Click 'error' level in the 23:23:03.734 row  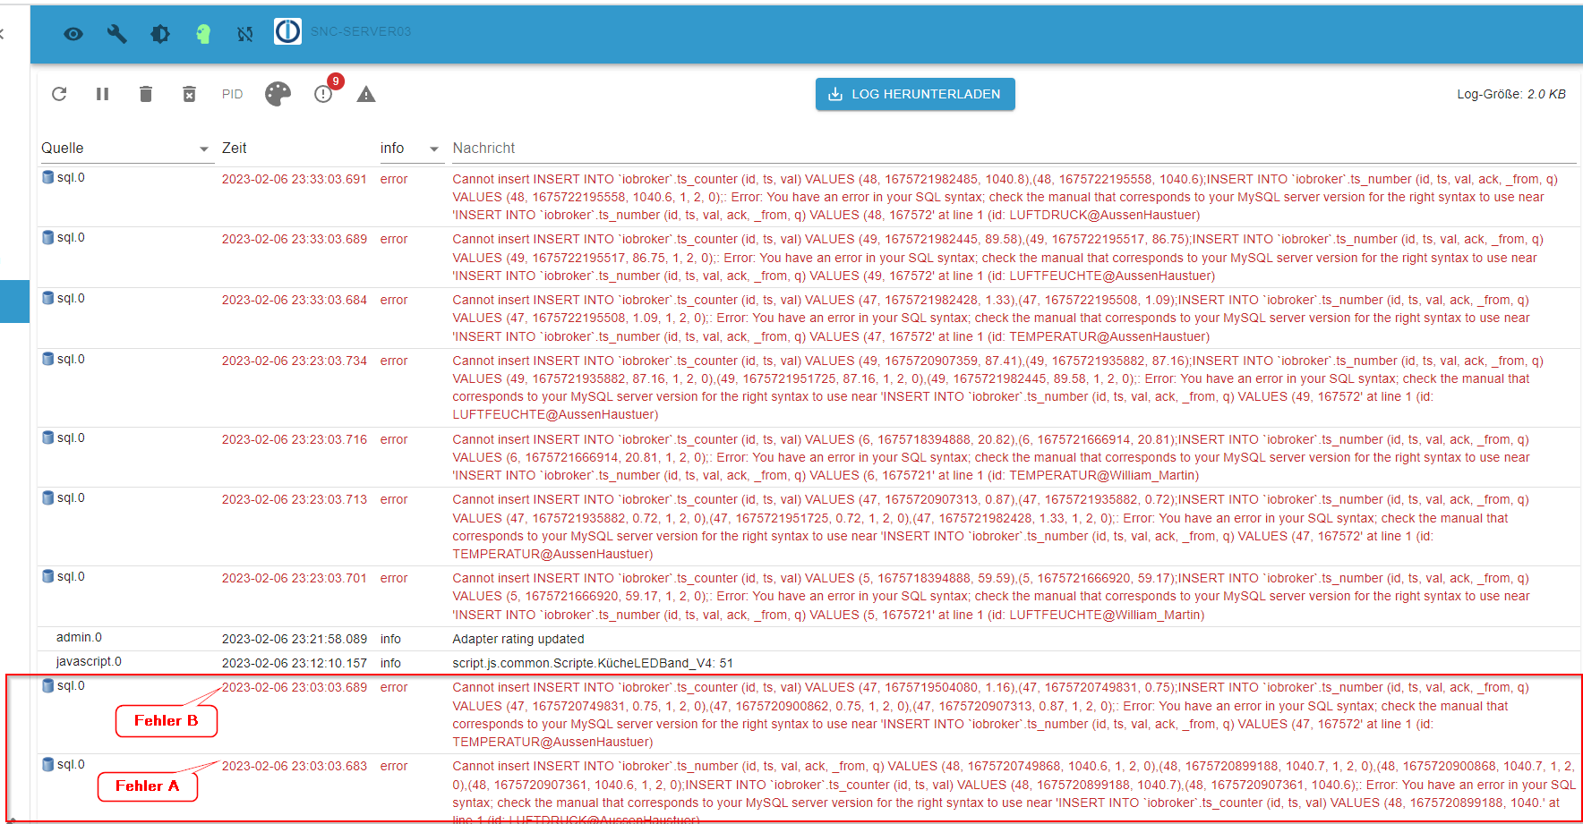tap(394, 361)
